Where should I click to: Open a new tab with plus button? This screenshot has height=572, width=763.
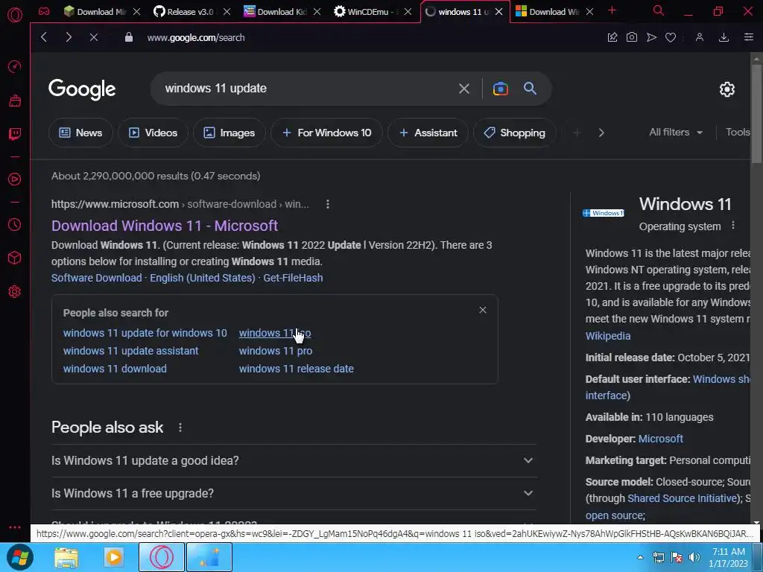612,10
